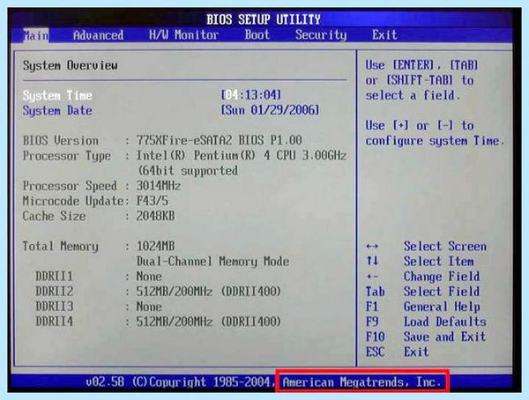Viewport: 529px width, 400px height.
Task: Click the v02.58 version text
Action: pyautogui.click(x=105, y=382)
